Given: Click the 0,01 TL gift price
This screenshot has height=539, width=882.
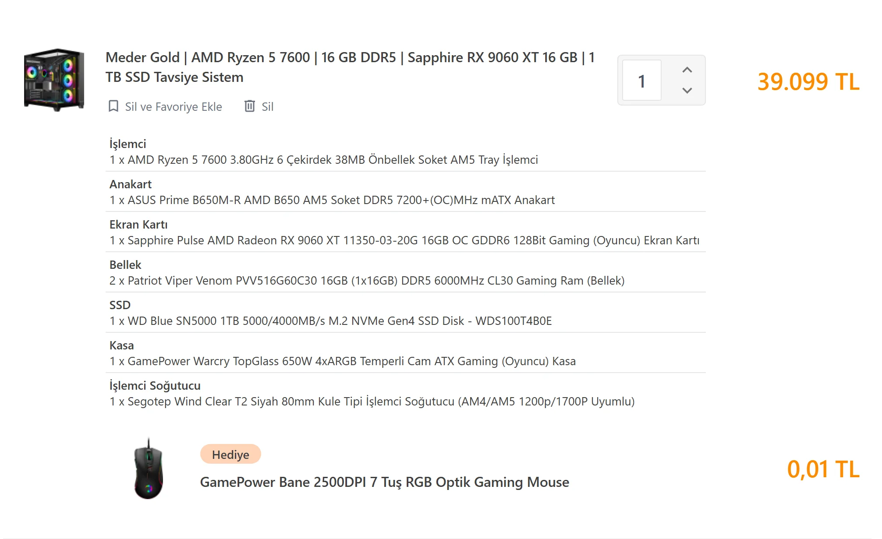Looking at the screenshot, I should point(823,469).
